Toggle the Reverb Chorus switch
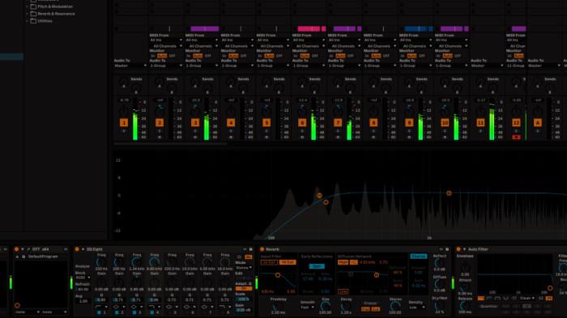The image size is (567, 318). (419, 257)
